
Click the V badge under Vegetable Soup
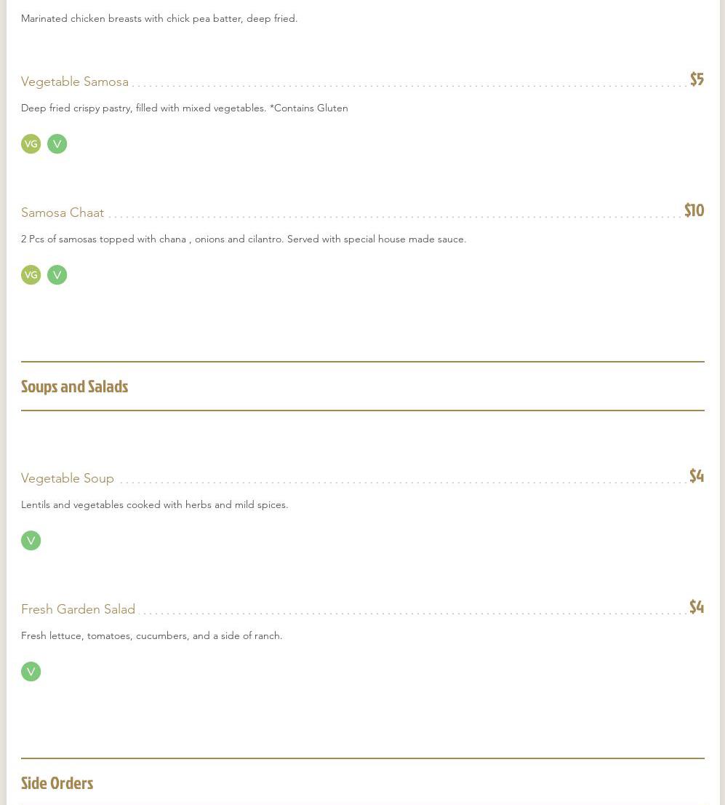[31, 541]
